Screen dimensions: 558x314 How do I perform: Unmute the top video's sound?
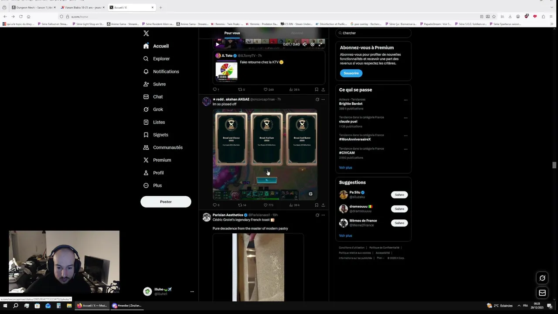pos(305,44)
